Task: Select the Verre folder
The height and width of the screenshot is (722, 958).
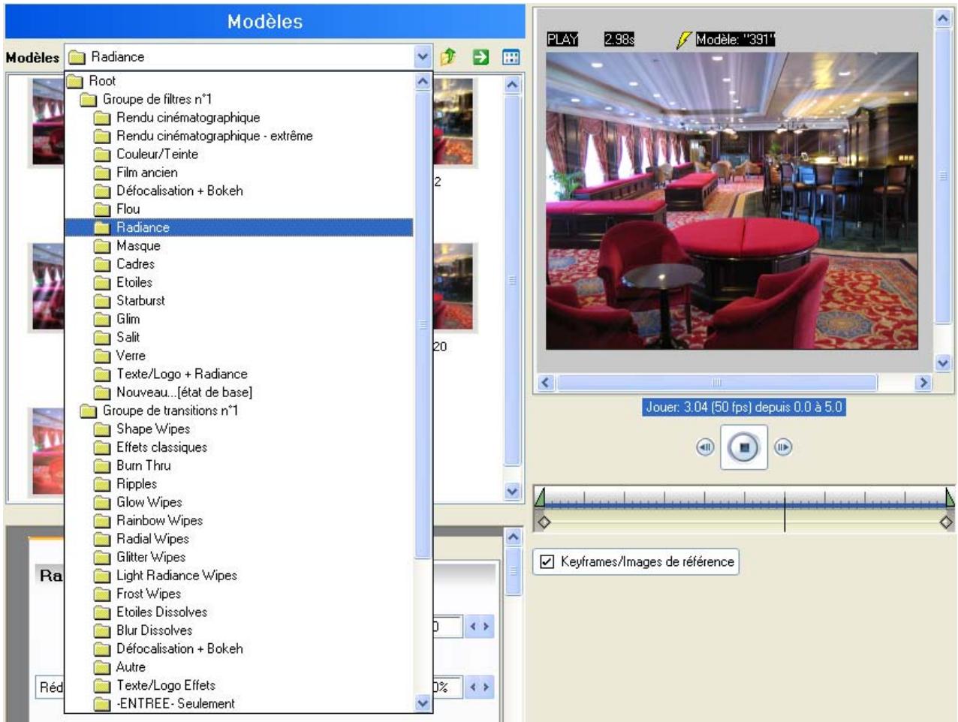Action: (119, 355)
